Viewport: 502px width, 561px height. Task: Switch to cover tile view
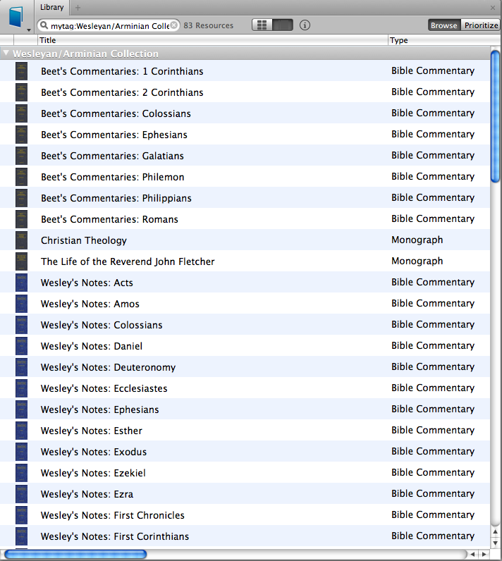262,25
